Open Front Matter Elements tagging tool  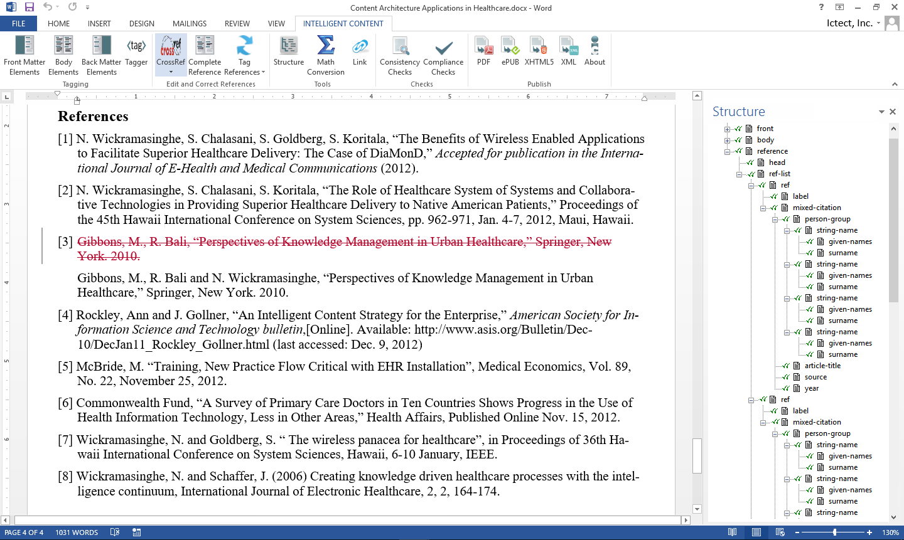coord(24,55)
